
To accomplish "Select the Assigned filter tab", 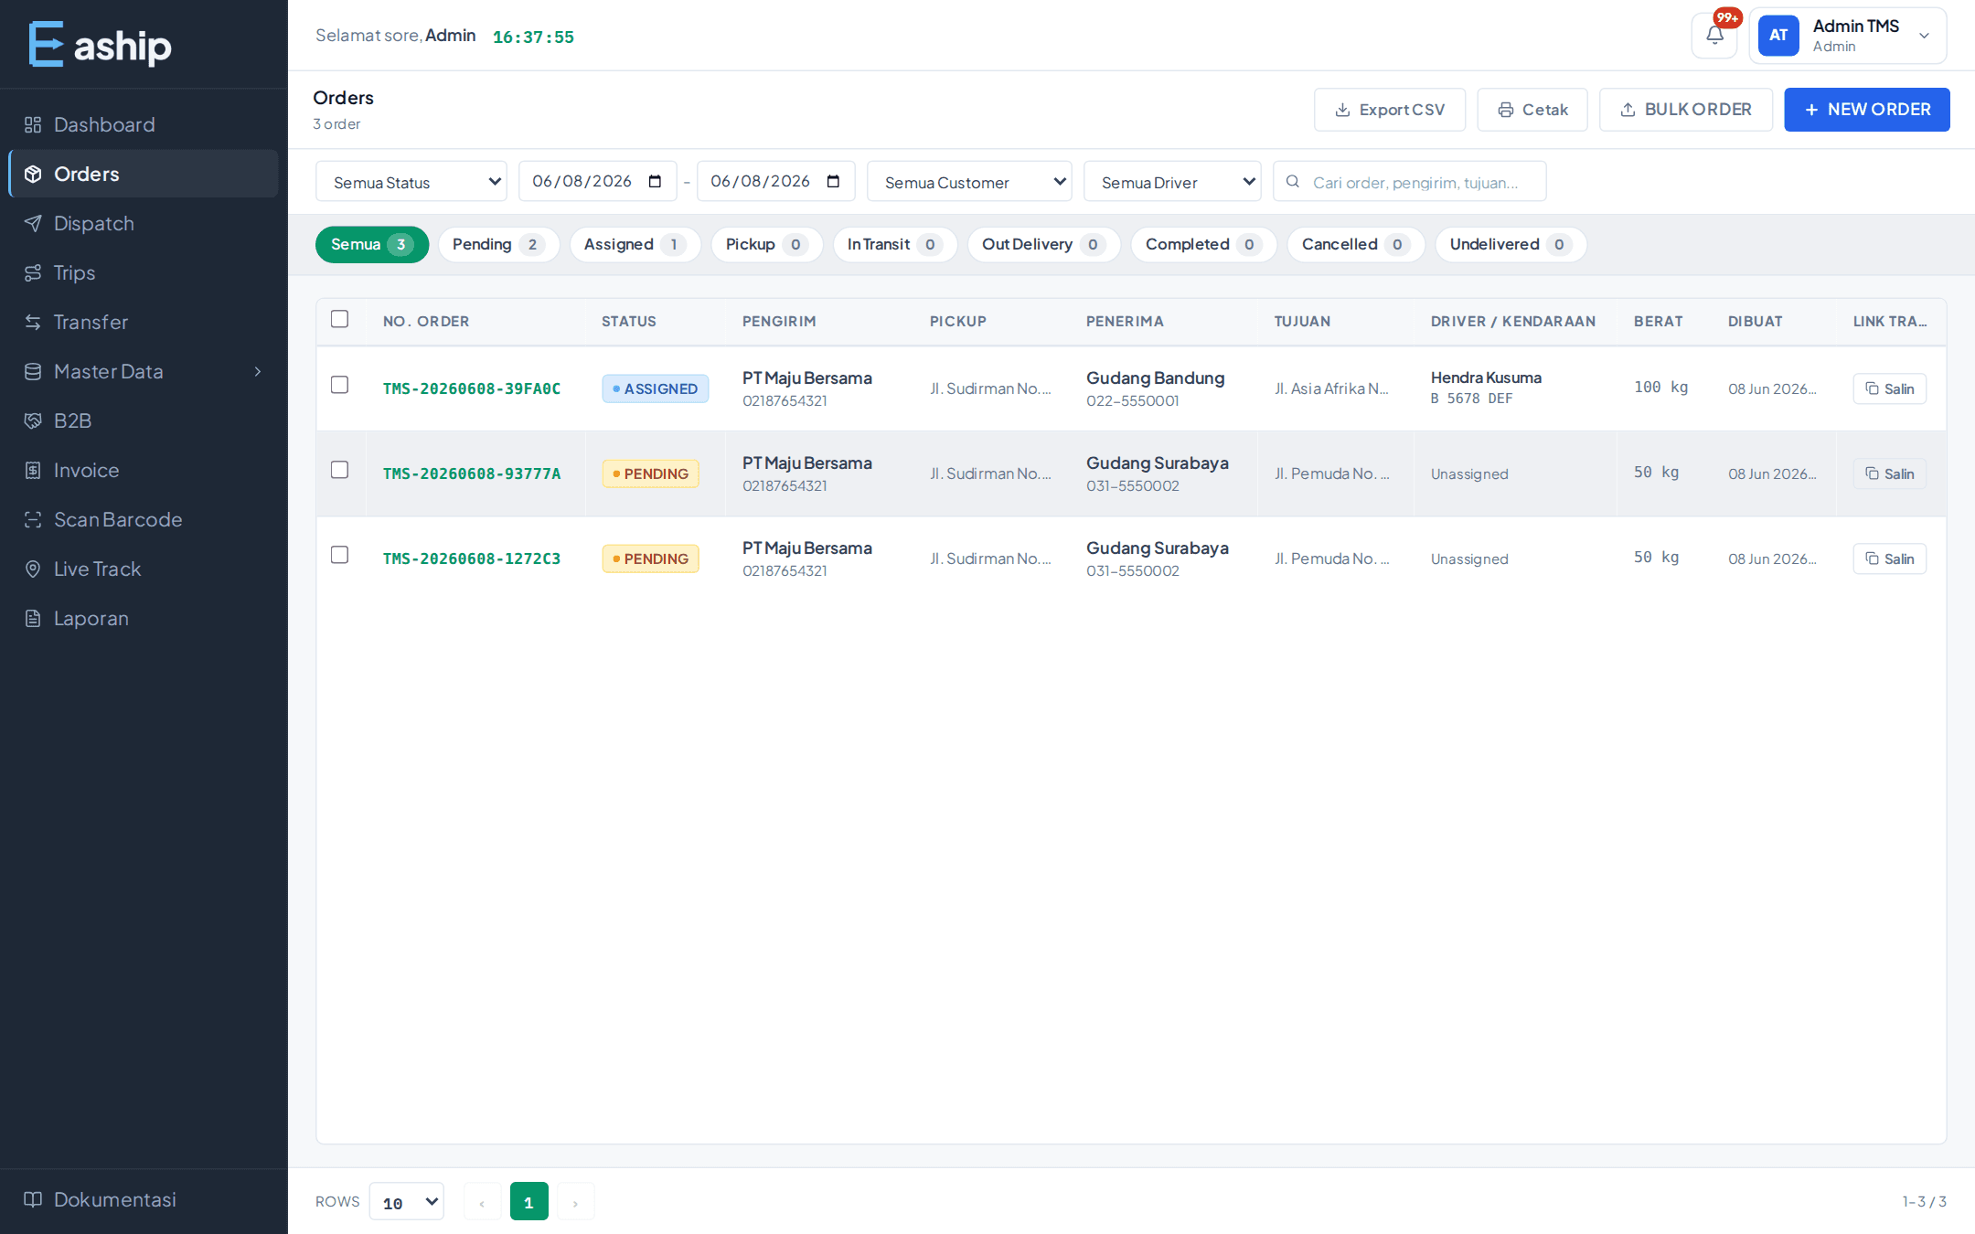I will 635,244.
